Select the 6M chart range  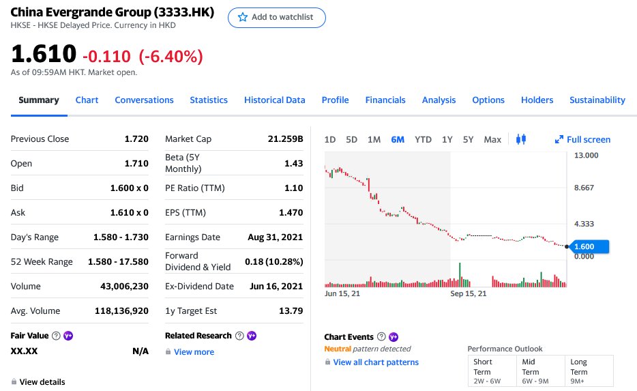pos(398,140)
